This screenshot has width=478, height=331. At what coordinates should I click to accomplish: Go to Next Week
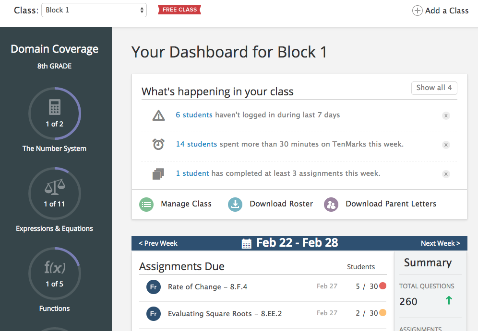click(440, 243)
